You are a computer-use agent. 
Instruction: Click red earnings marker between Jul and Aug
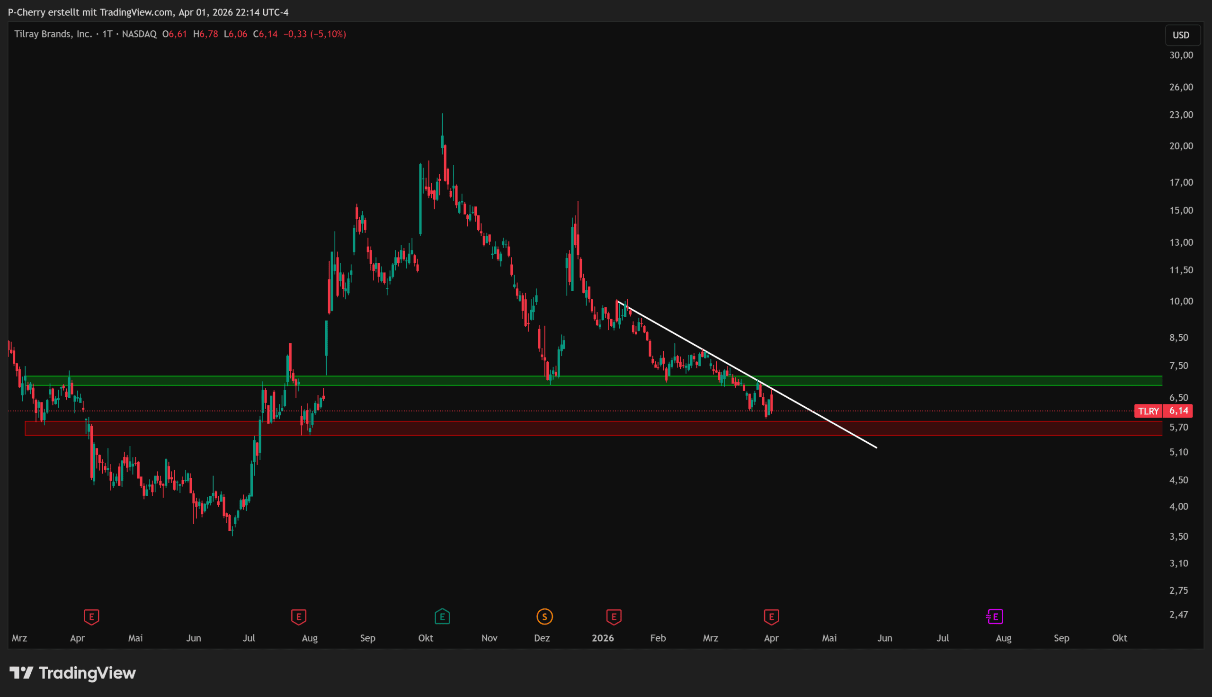[299, 617]
